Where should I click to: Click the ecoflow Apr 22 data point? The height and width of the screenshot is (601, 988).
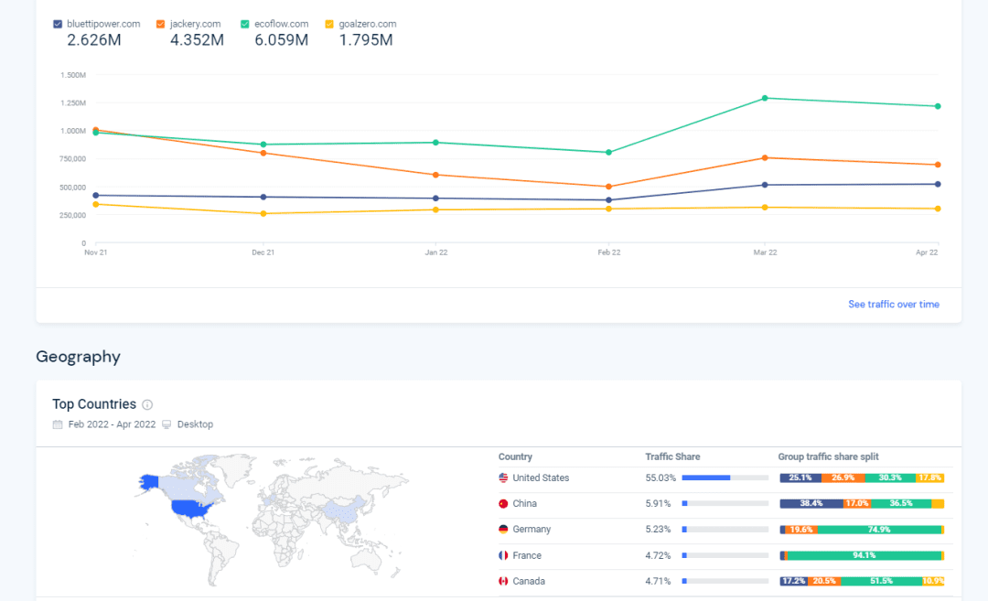(x=939, y=106)
